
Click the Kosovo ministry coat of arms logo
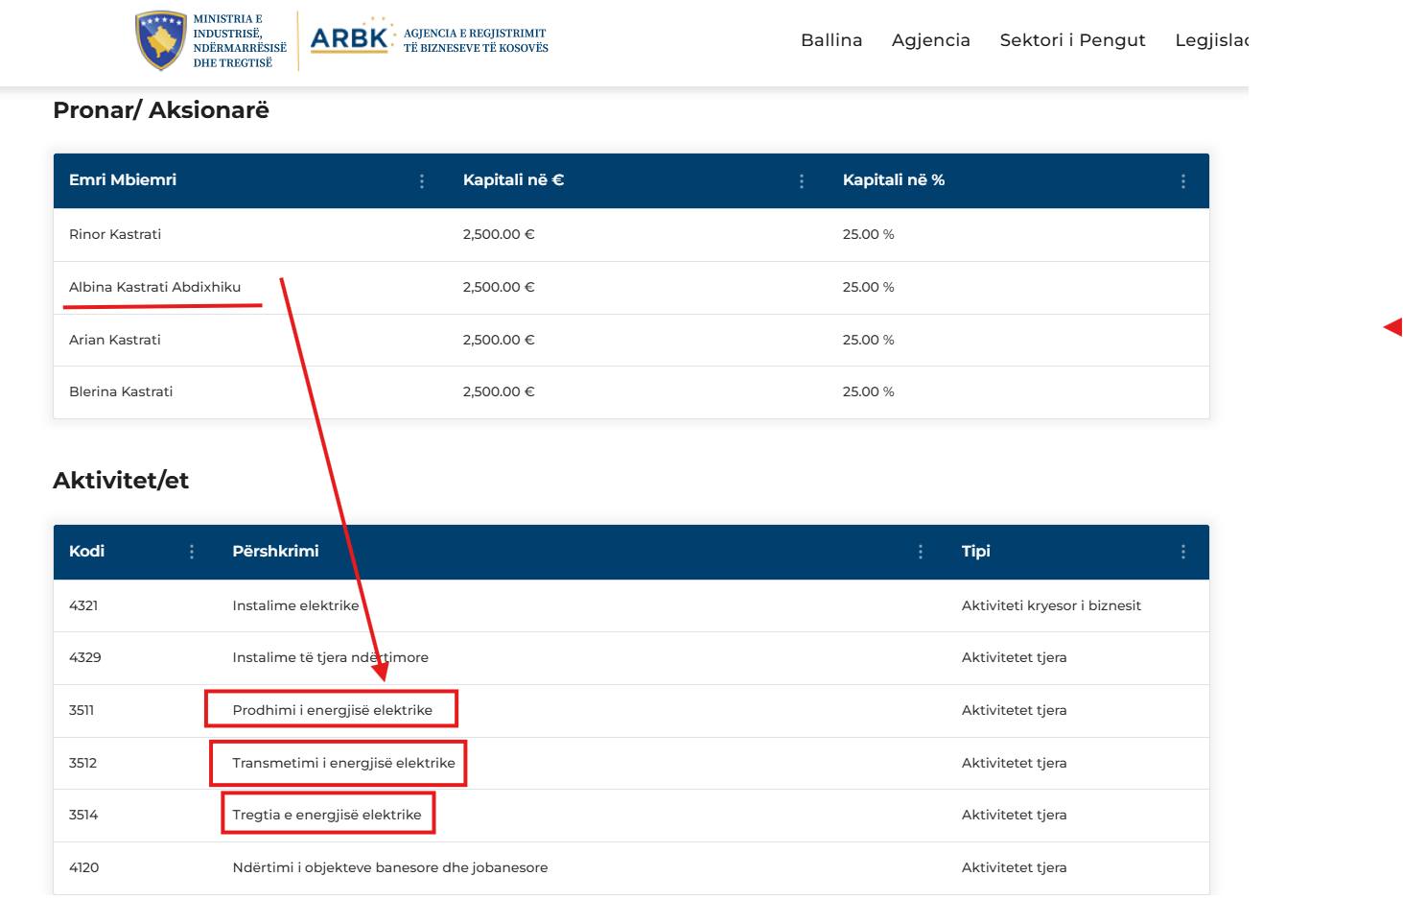pyautogui.click(x=160, y=40)
